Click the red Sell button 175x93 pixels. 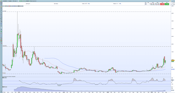(162, 4)
